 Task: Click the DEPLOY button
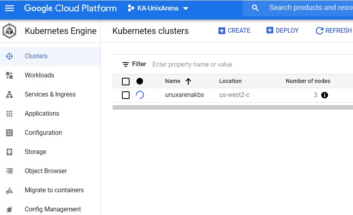pyautogui.click(x=282, y=30)
